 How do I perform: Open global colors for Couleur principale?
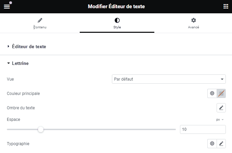(x=212, y=93)
